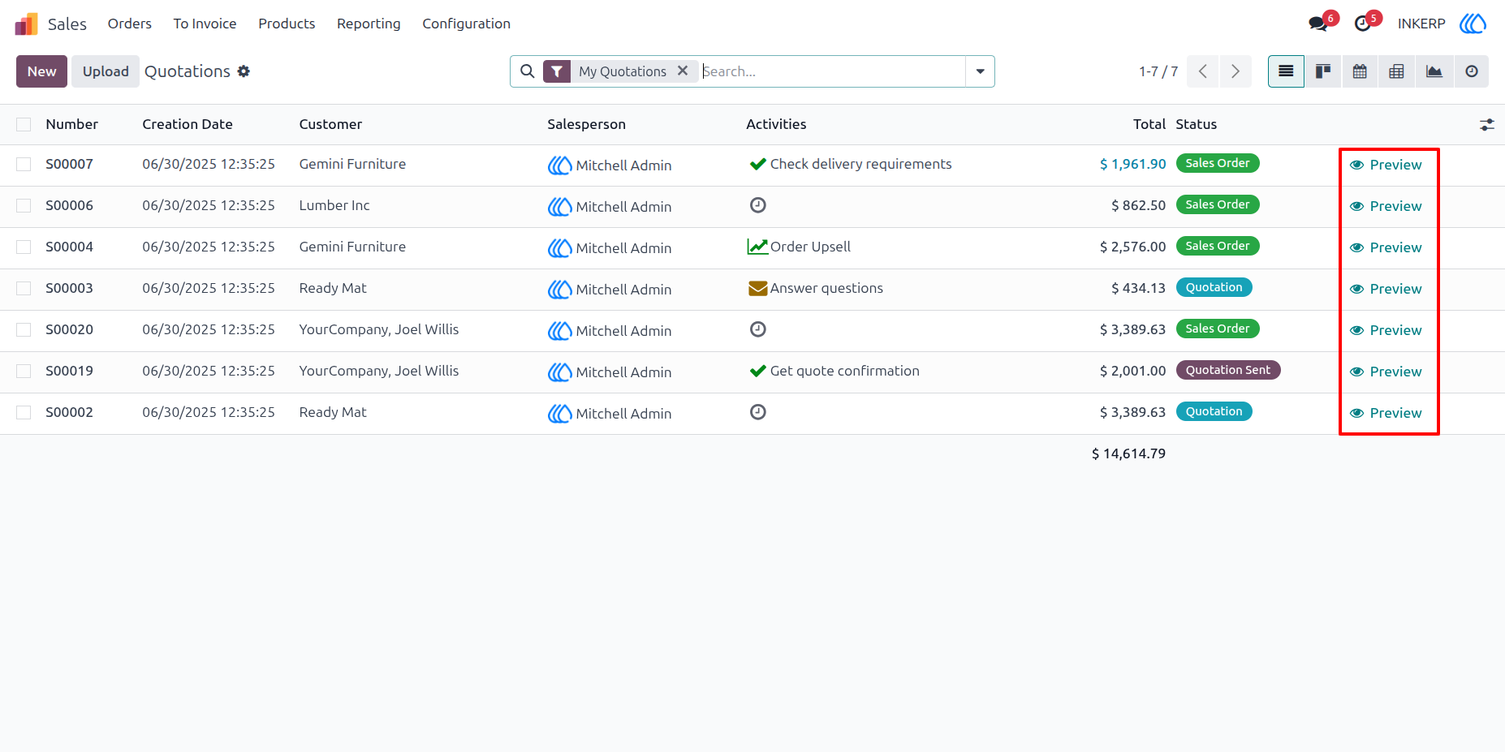Go to next page of records

[1235, 71]
